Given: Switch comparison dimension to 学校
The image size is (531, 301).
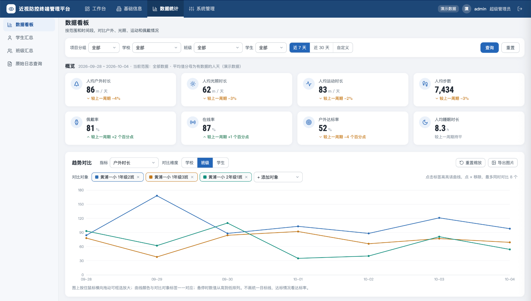Looking at the screenshot, I should click(190, 163).
